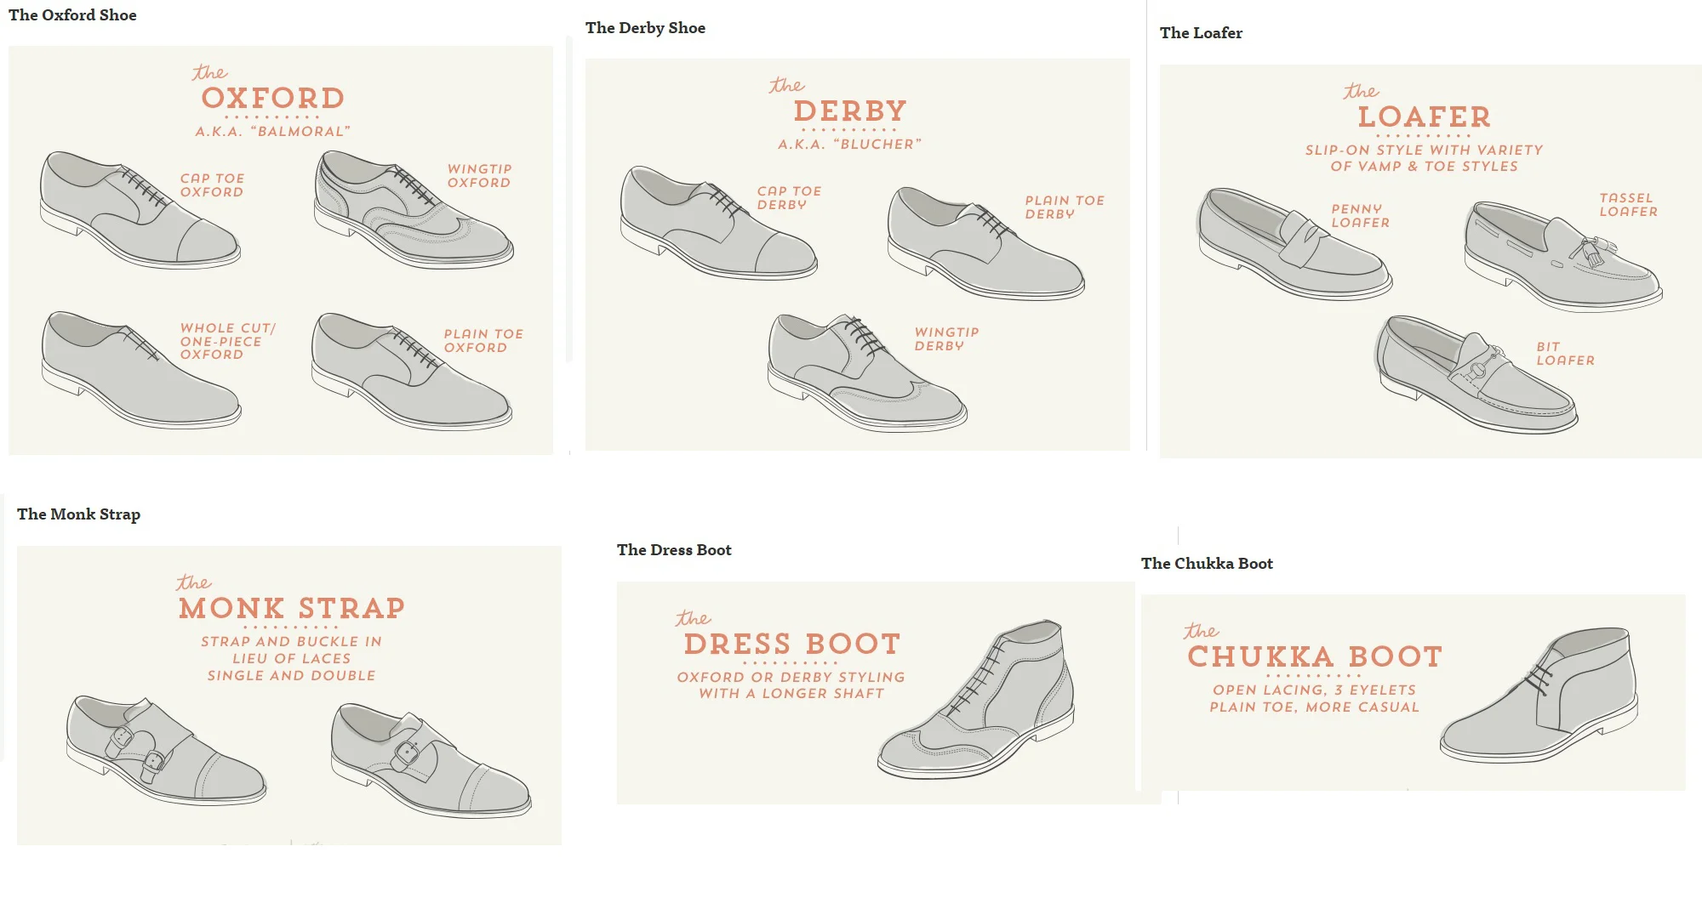
Task: Click the 'A.K.A. "BALMORAL"' subtitle
Action: (x=272, y=132)
